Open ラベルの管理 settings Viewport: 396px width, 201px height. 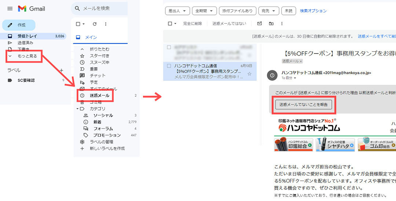point(102,142)
